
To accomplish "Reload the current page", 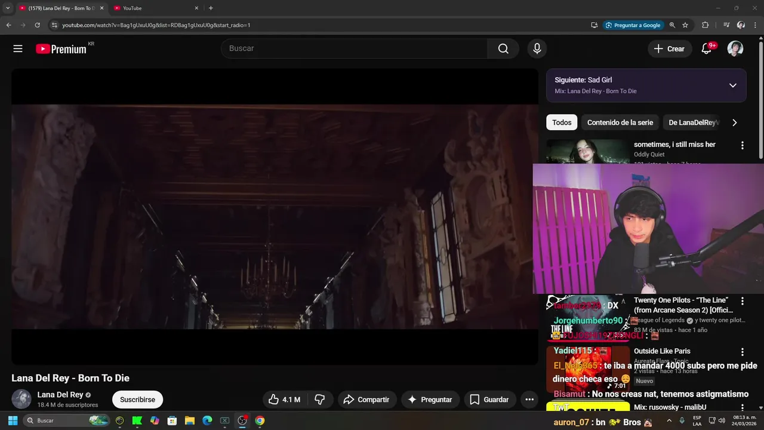I will pos(37,25).
